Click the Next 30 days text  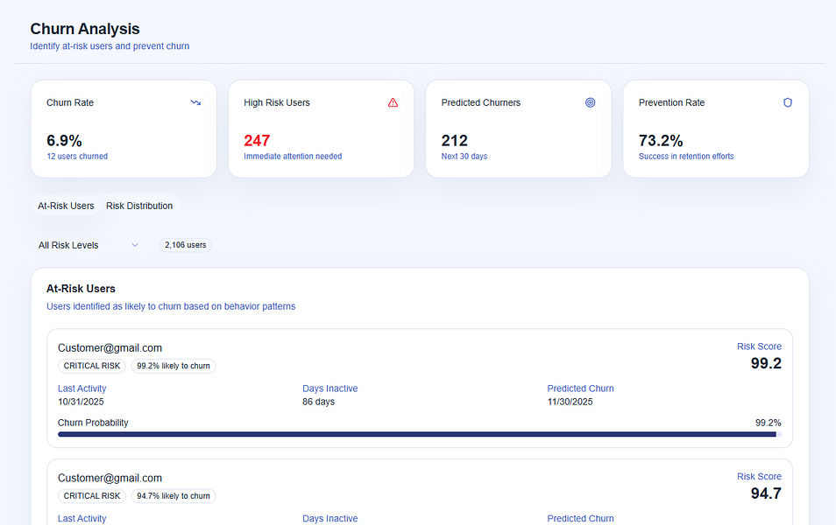(464, 156)
